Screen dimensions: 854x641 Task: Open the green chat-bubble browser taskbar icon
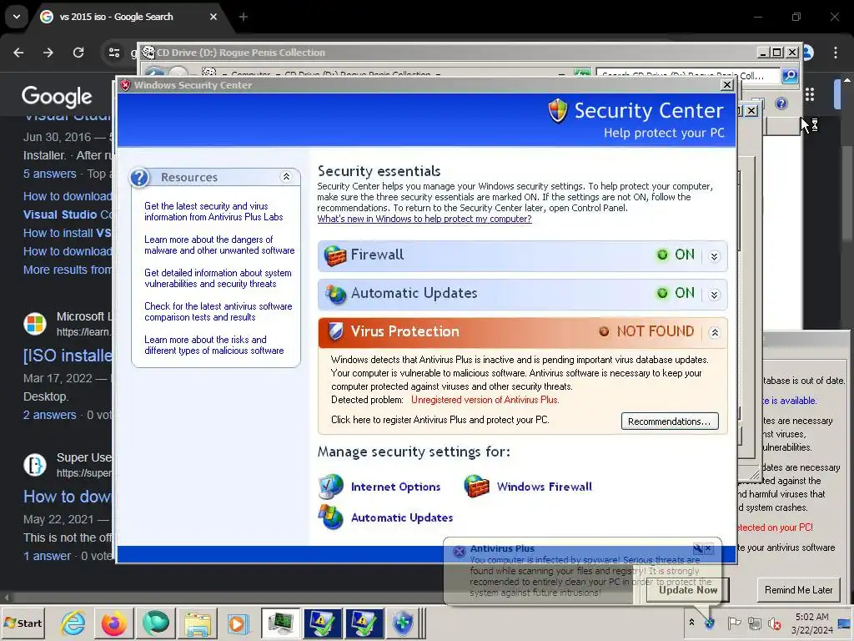tap(156, 623)
